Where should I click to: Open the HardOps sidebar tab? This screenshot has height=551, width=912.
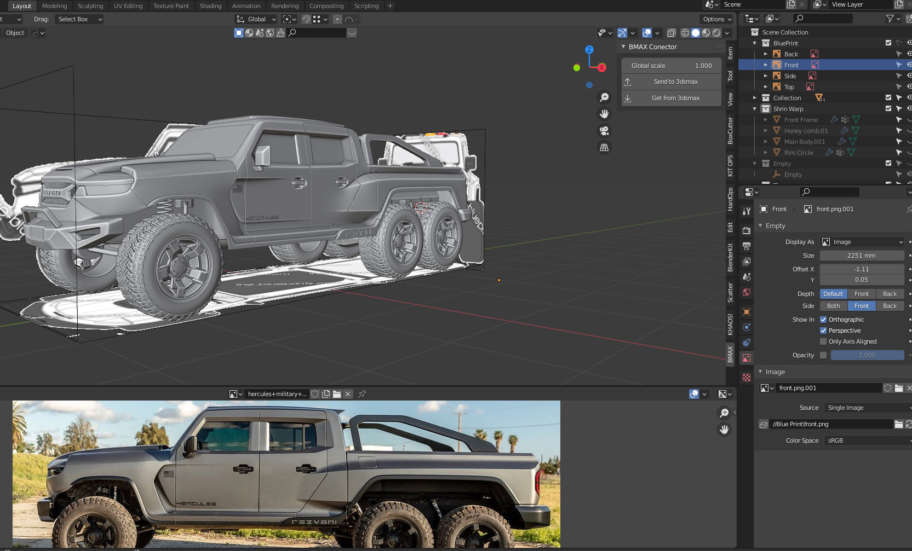pos(730,199)
